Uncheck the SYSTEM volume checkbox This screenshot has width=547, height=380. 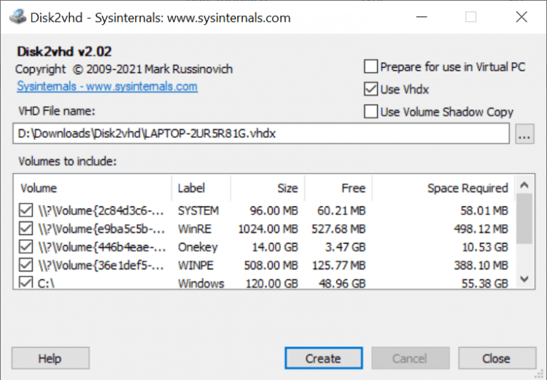pos(26,211)
